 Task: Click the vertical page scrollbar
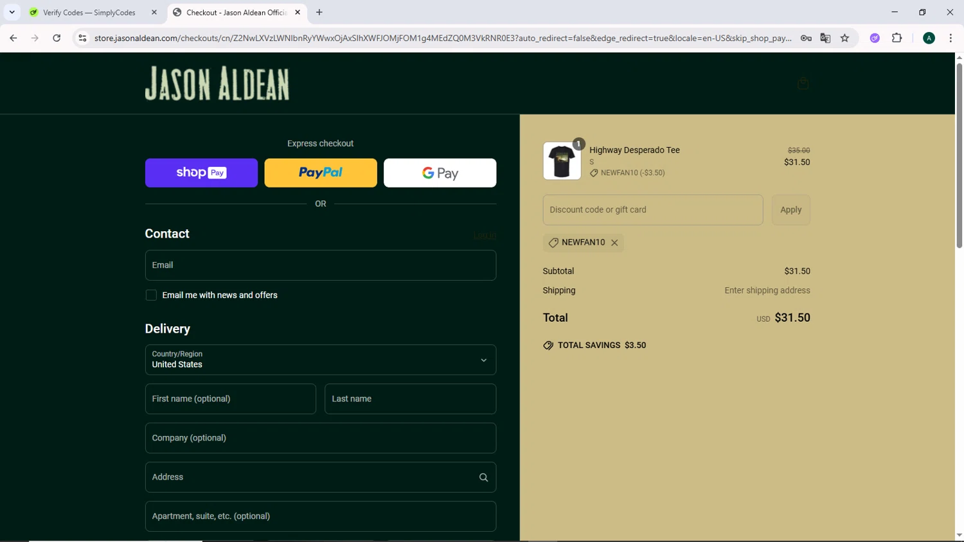pos(959,154)
